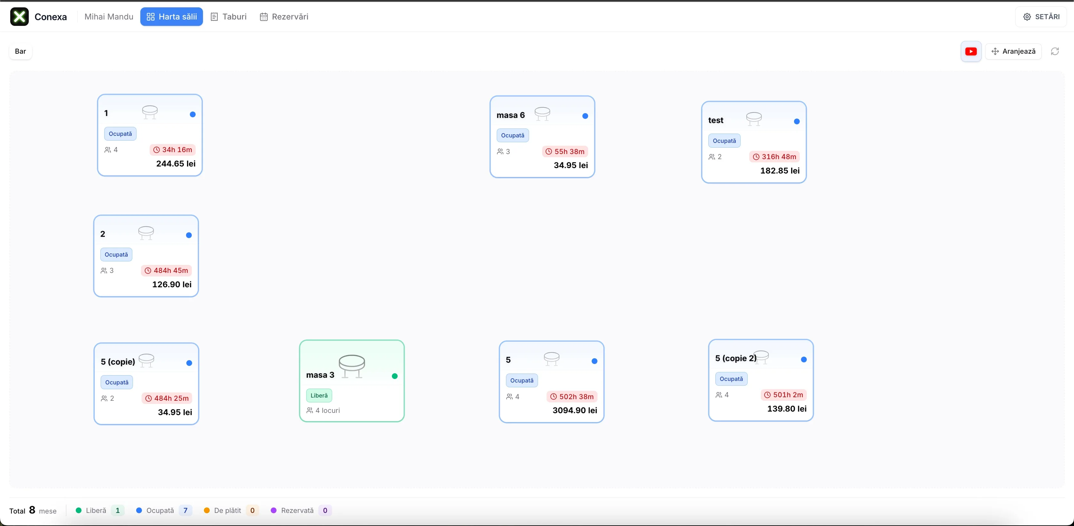Click the 182.85 lei amount
This screenshot has height=526, width=1074.
780,170
